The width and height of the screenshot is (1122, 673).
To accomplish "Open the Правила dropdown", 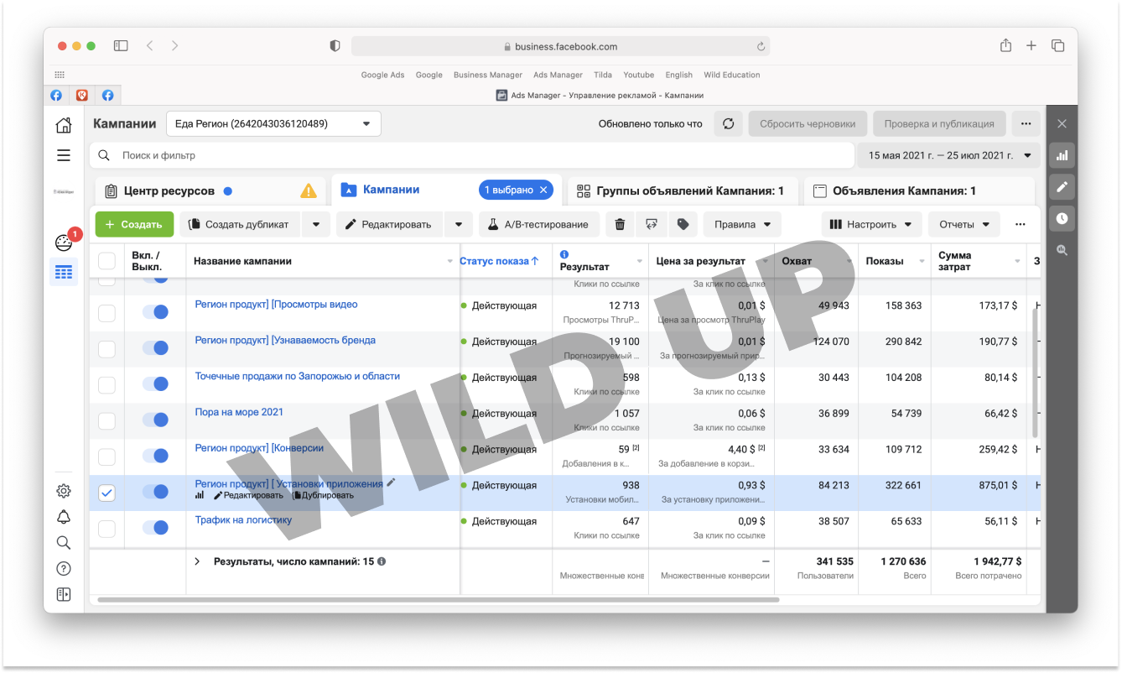I will point(742,224).
